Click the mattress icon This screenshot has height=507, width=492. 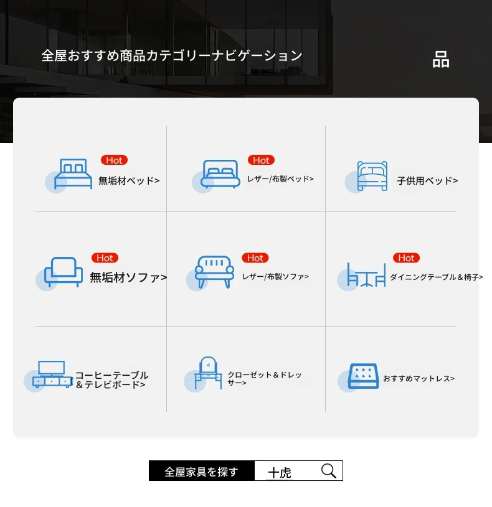click(x=363, y=376)
